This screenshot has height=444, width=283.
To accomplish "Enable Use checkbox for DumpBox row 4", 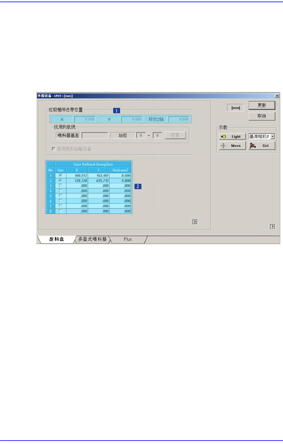I will [x=61, y=191].
